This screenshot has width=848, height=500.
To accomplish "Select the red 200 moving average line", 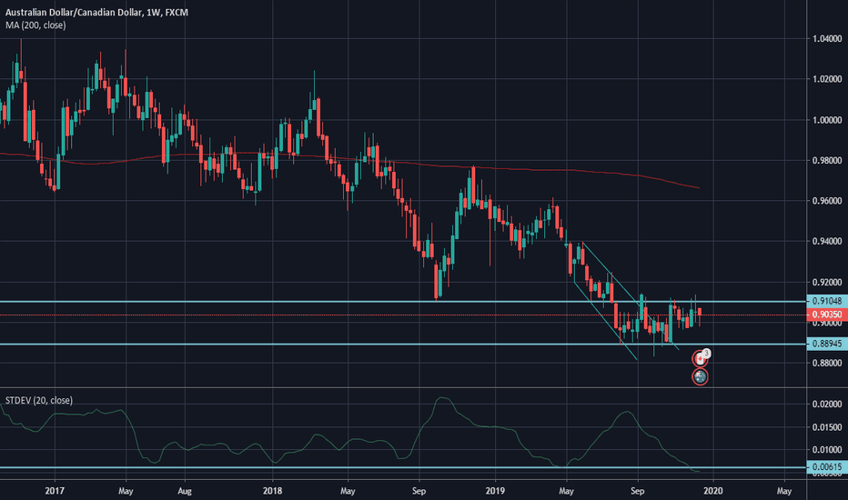I will click(x=546, y=170).
